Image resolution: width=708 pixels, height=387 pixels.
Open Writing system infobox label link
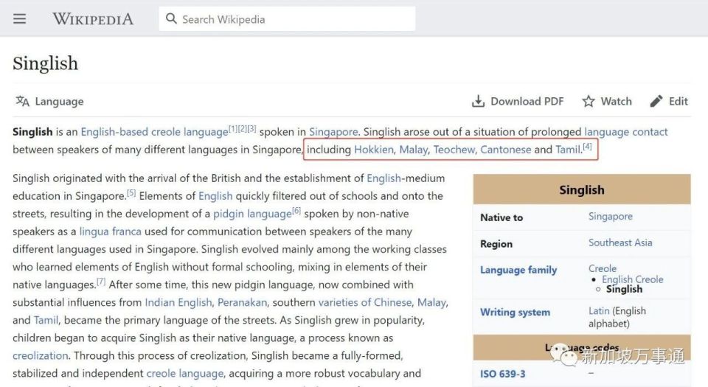516,312
